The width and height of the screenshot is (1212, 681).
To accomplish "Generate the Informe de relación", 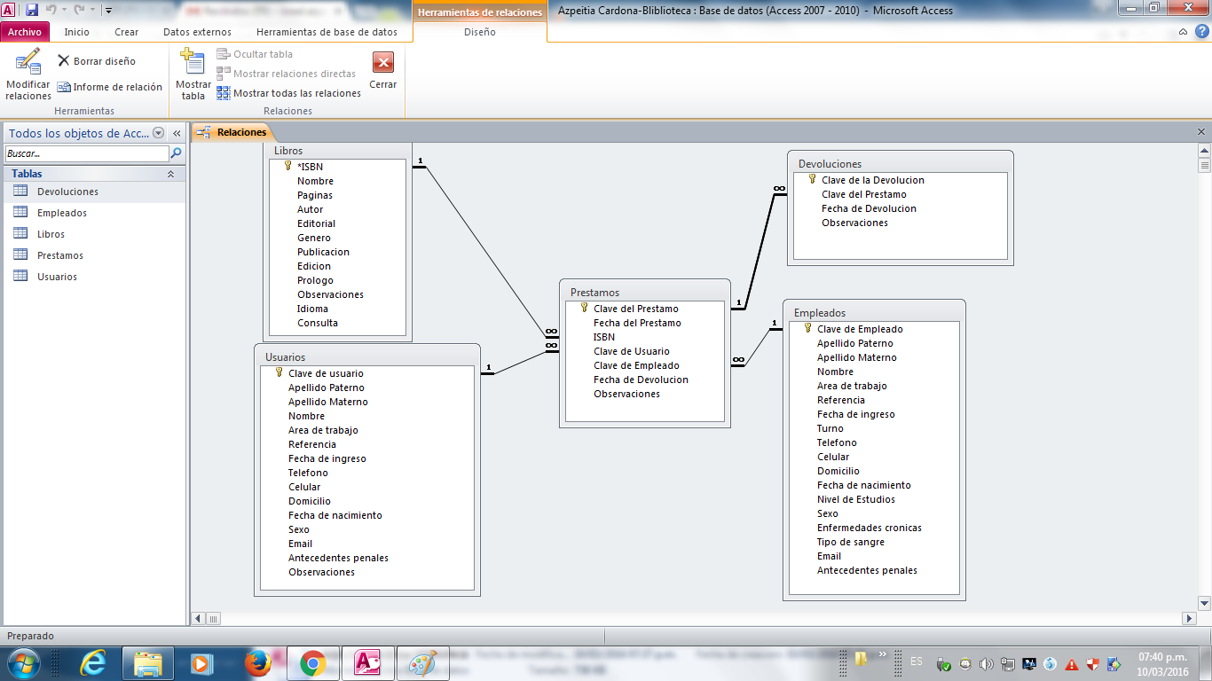I will pos(110,87).
